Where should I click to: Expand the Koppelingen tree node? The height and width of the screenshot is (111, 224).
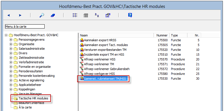point(11,90)
